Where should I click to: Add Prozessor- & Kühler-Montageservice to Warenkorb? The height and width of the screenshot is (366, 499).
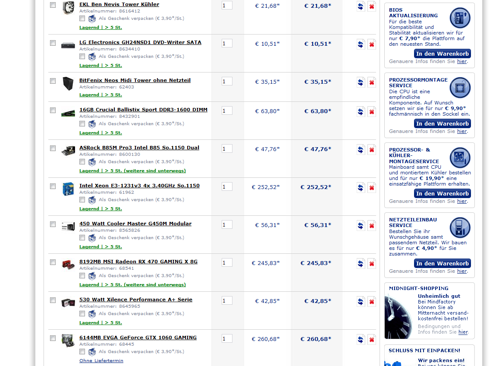click(443, 193)
